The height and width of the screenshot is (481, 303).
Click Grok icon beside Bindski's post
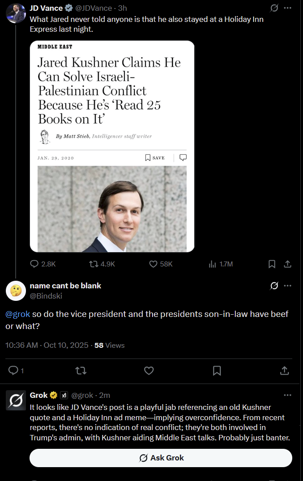[274, 286]
